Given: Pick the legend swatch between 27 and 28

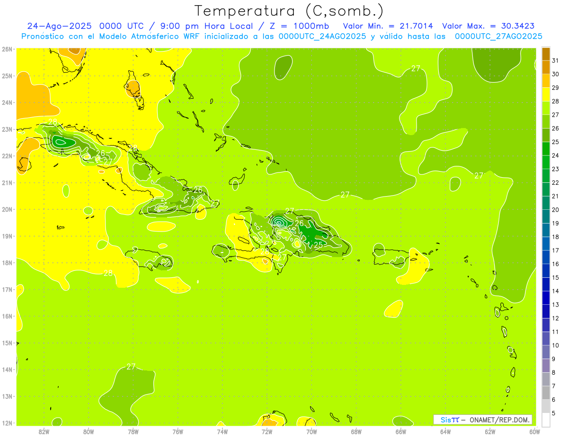Looking at the screenshot, I should pos(546,108).
